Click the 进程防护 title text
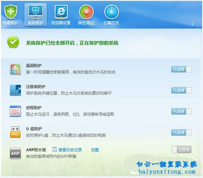 tap(34, 108)
